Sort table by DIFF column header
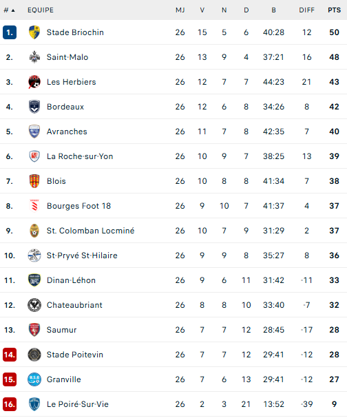 click(x=307, y=10)
